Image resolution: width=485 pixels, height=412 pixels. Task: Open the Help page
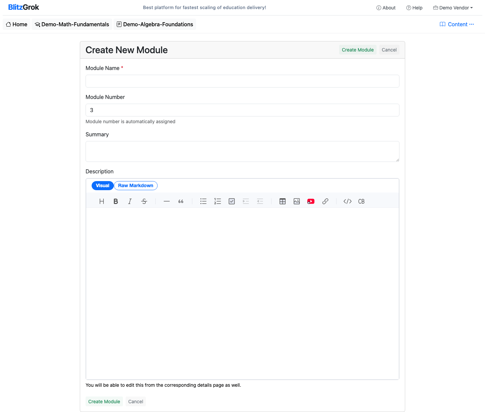tap(414, 8)
